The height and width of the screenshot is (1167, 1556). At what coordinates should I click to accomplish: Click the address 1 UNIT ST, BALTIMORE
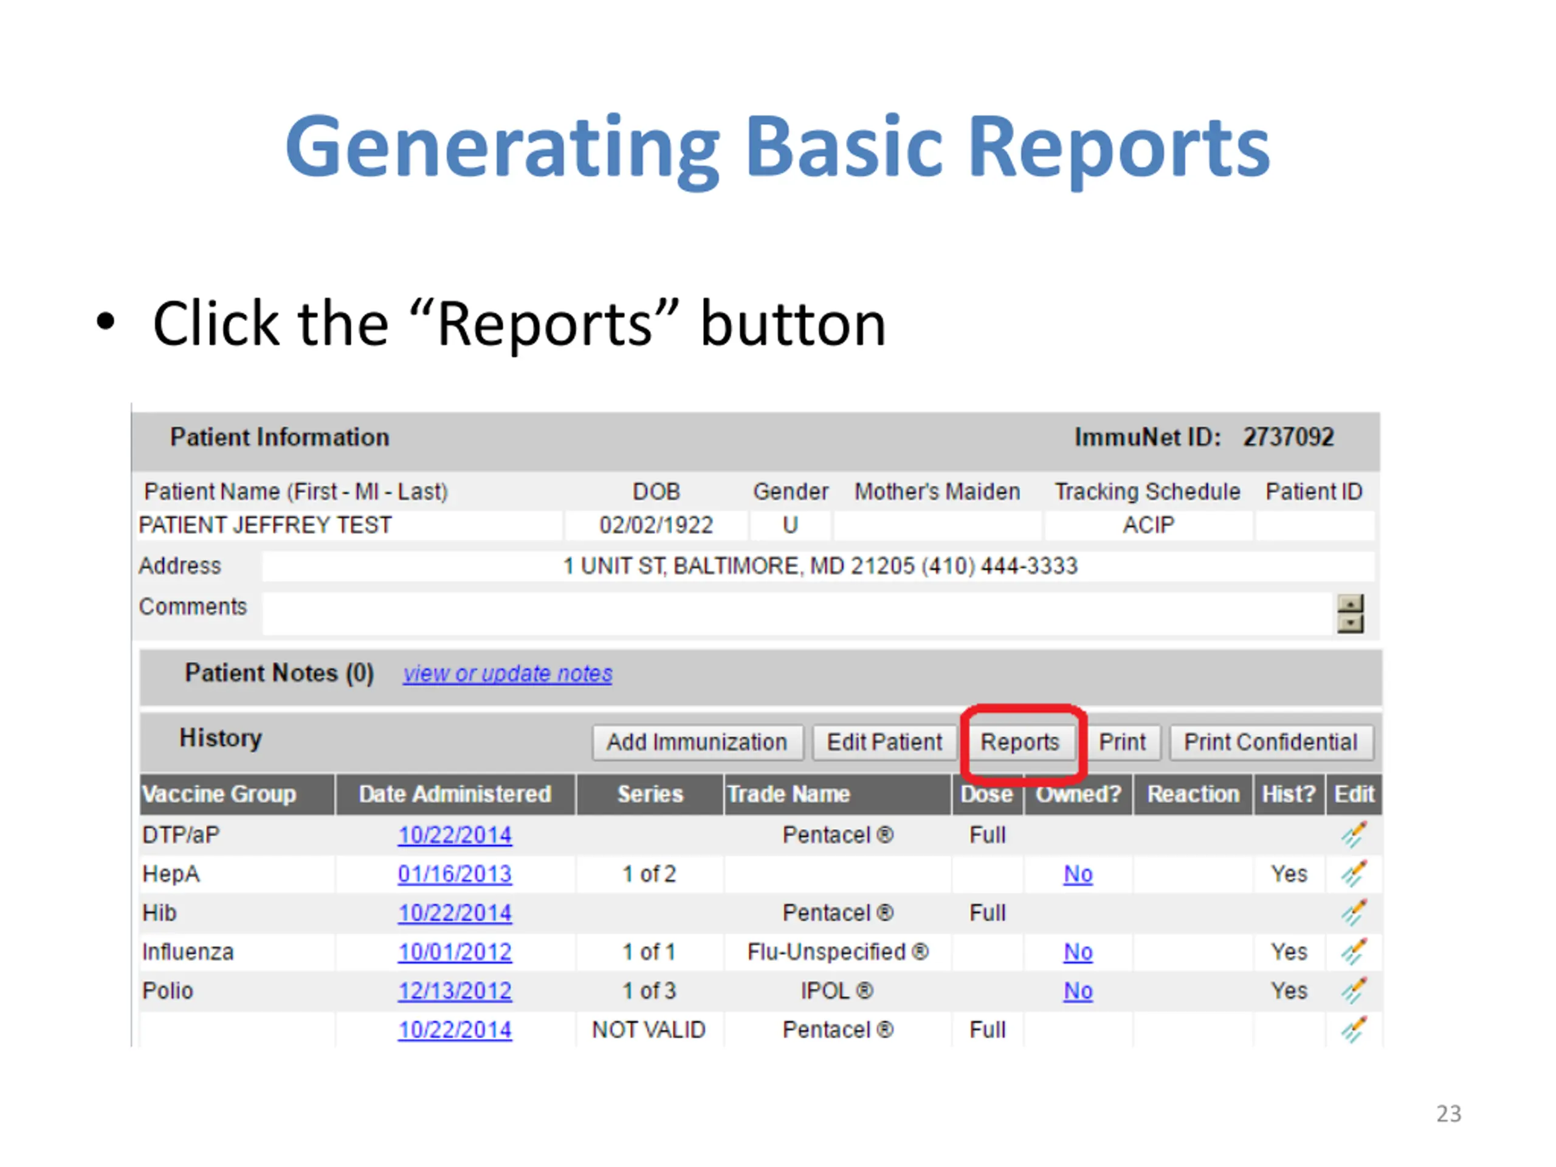[820, 566]
